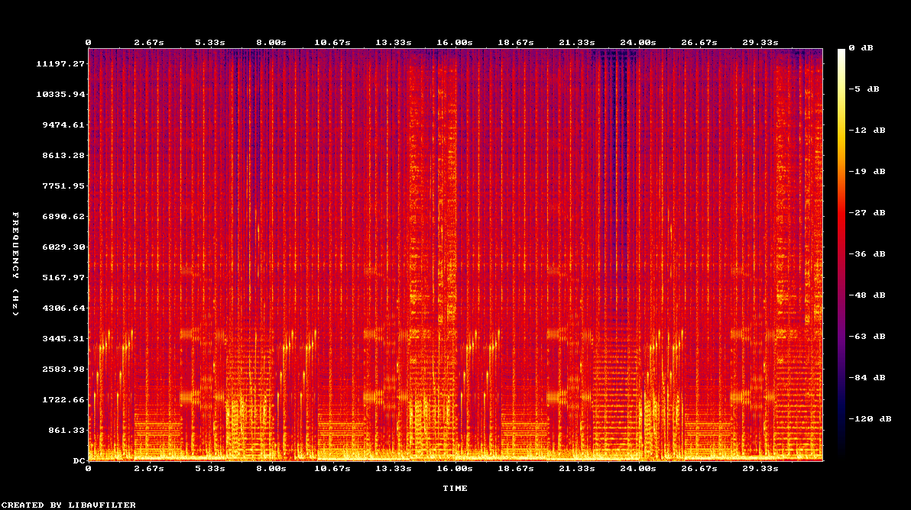The height and width of the screenshot is (510, 911).
Task: Click 13.33s on the upper time axis
Action: pos(394,43)
